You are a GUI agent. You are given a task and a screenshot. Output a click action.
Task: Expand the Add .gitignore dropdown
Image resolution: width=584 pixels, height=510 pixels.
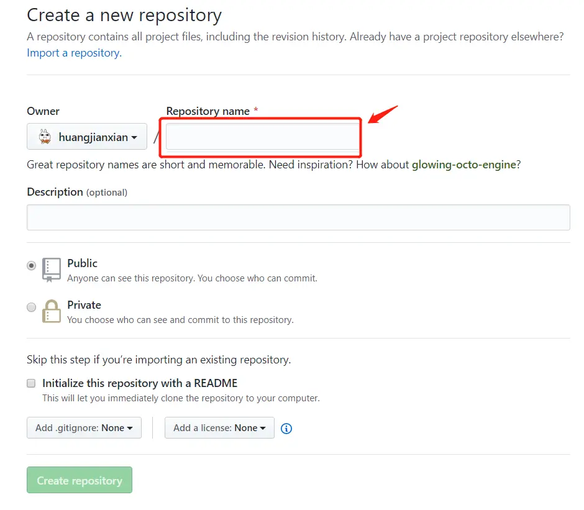pyautogui.click(x=84, y=427)
